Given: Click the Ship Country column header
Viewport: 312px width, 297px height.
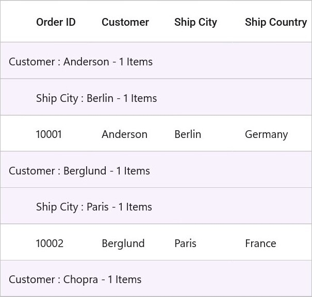Looking at the screenshot, I should coord(275,22).
